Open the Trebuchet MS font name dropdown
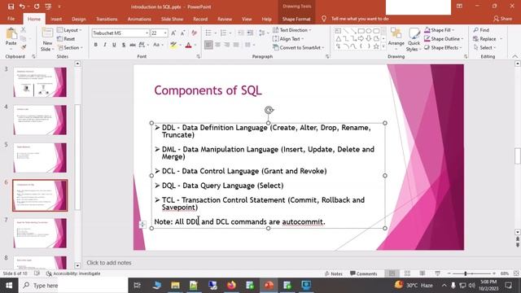This screenshot has width=521, height=293. pyautogui.click(x=147, y=33)
